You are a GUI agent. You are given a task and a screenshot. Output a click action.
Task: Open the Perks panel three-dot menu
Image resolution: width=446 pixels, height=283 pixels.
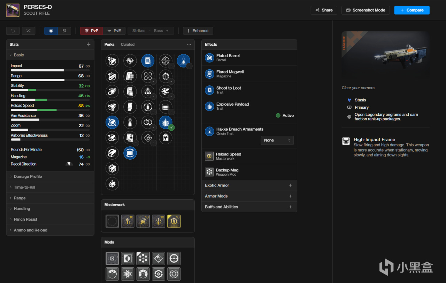(189, 44)
